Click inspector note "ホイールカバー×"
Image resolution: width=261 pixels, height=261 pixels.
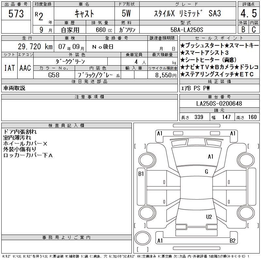point(25,144)
